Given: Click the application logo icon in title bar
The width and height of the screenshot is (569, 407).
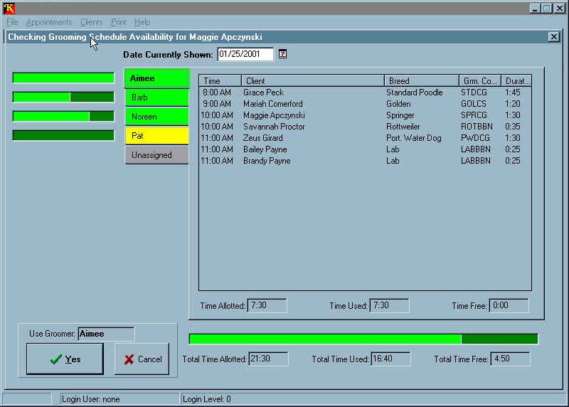Looking at the screenshot, I should (9, 8).
